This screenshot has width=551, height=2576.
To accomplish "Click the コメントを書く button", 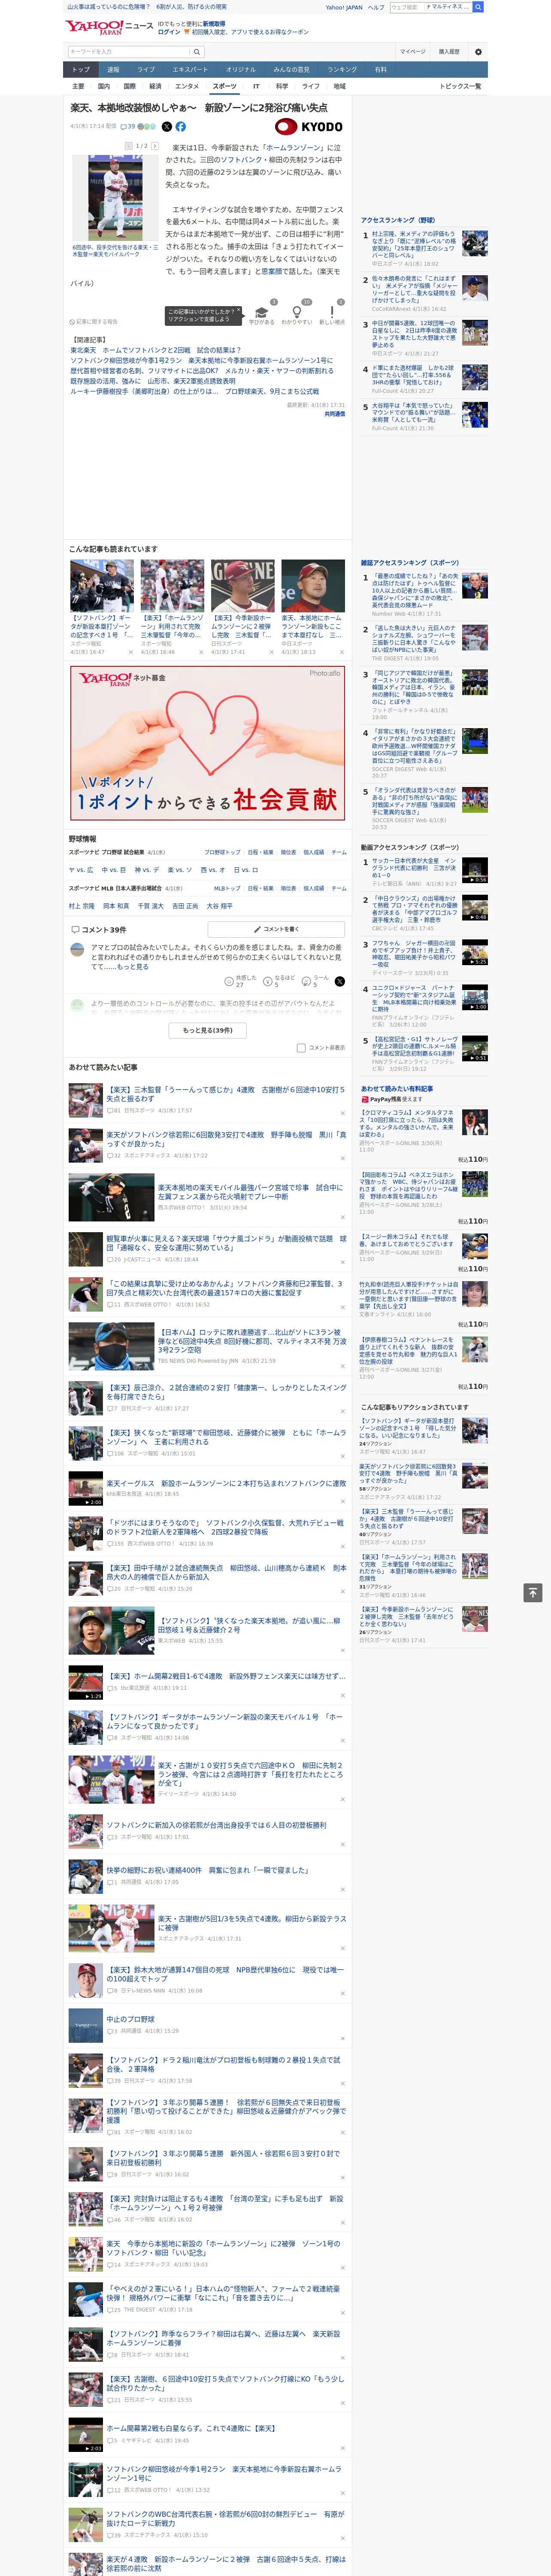I will pyautogui.click(x=276, y=929).
